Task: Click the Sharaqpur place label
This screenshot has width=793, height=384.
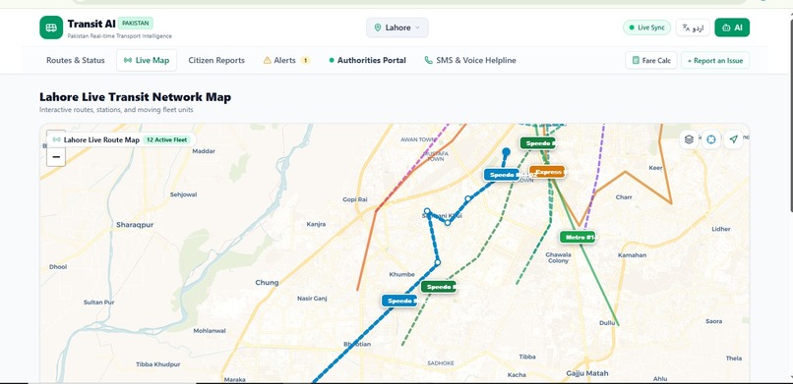Action: pyautogui.click(x=135, y=225)
